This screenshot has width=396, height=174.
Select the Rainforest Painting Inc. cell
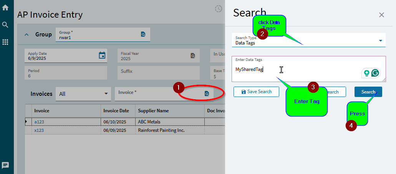(170, 130)
